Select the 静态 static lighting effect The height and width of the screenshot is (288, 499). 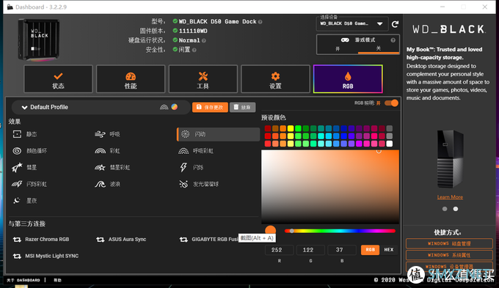pos(25,134)
